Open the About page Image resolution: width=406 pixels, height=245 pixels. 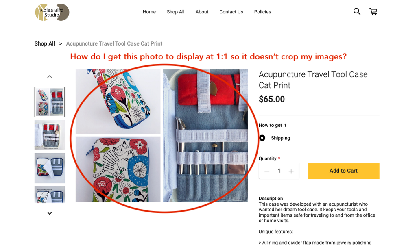pyautogui.click(x=202, y=12)
